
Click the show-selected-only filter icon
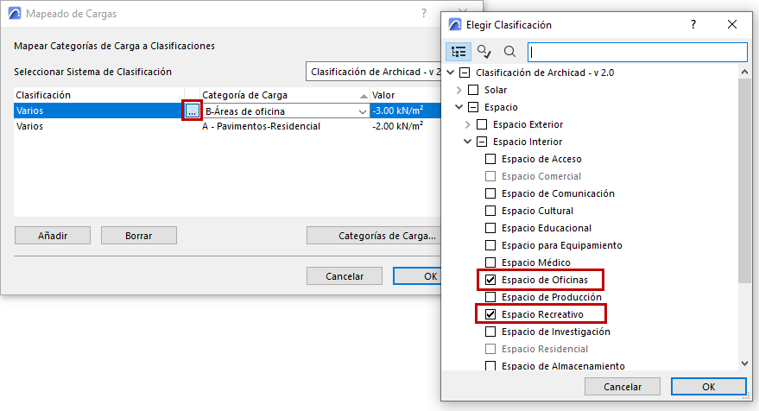[484, 52]
